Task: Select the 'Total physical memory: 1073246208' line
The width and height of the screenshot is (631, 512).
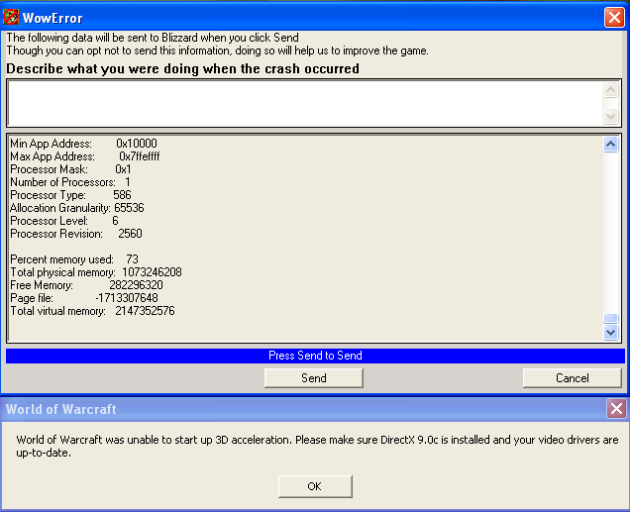Action: [x=96, y=272]
